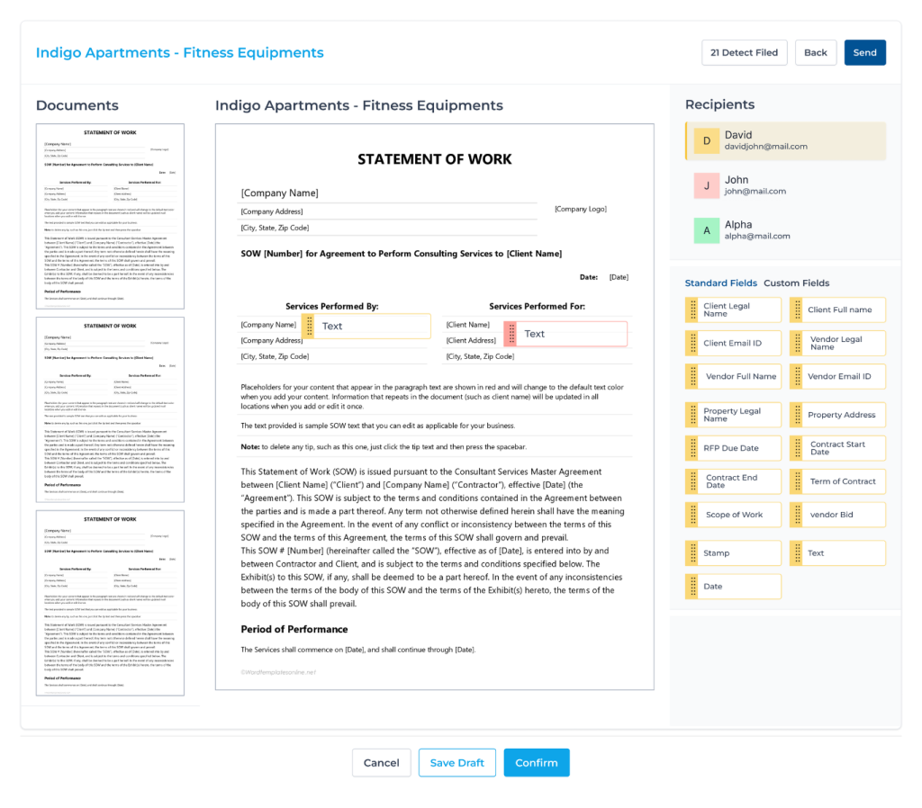Confirm the field placement
922x808 pixels.
point(537,763)
